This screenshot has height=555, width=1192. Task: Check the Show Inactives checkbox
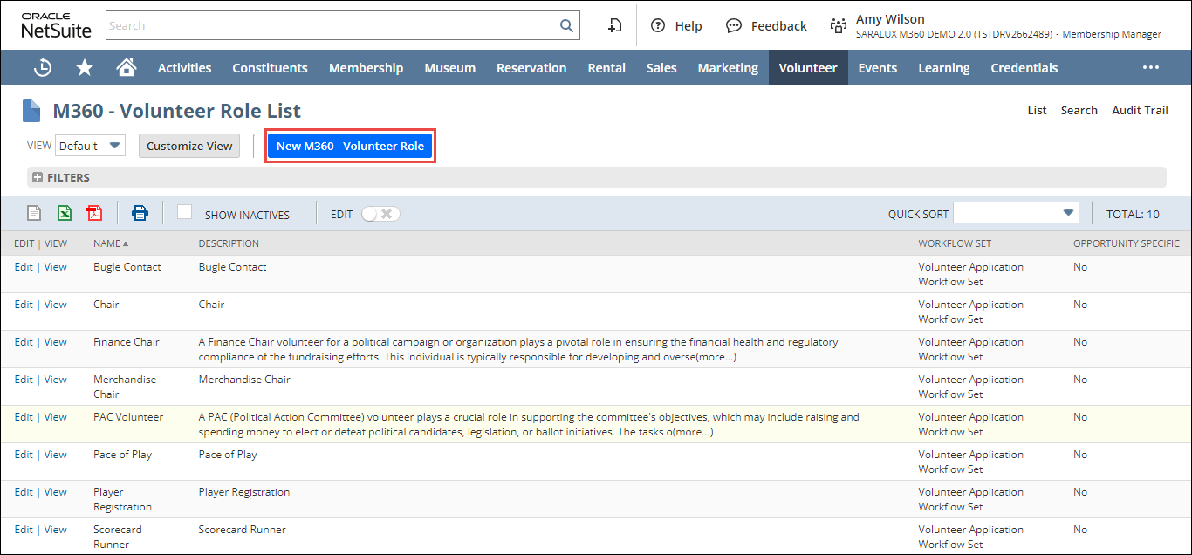[x=184, y=212]
